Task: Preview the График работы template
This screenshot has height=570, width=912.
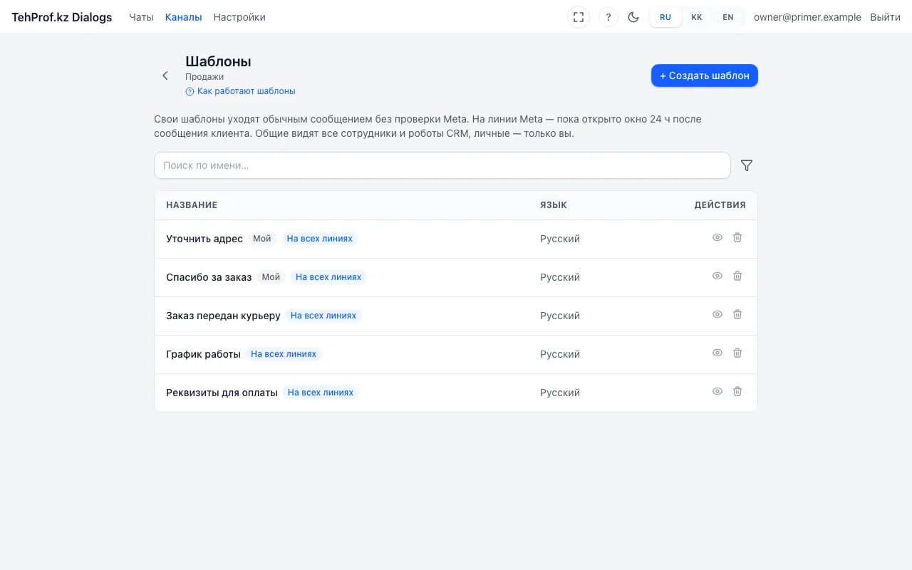Action: (x=717, y=353)
